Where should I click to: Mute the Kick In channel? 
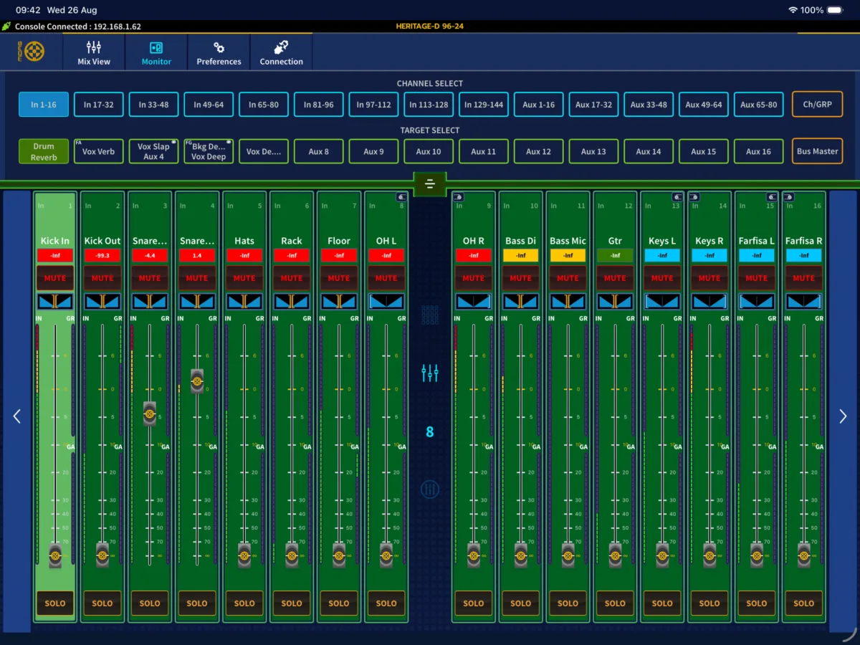(x=55, y=277)
